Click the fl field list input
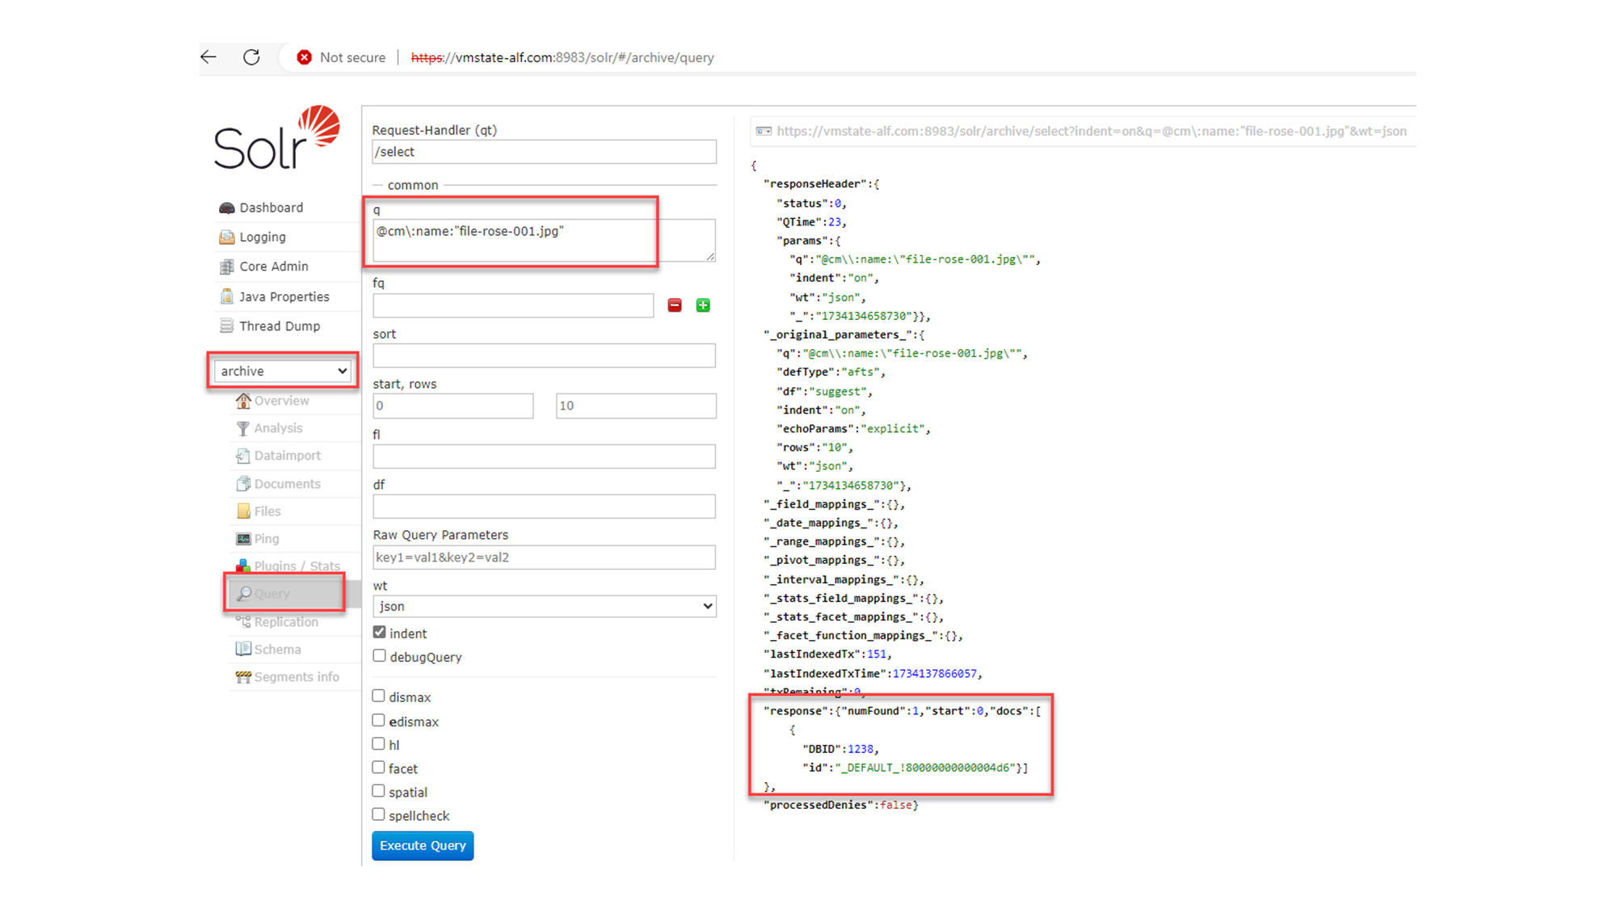1616x909 pixels. [545, 457]
